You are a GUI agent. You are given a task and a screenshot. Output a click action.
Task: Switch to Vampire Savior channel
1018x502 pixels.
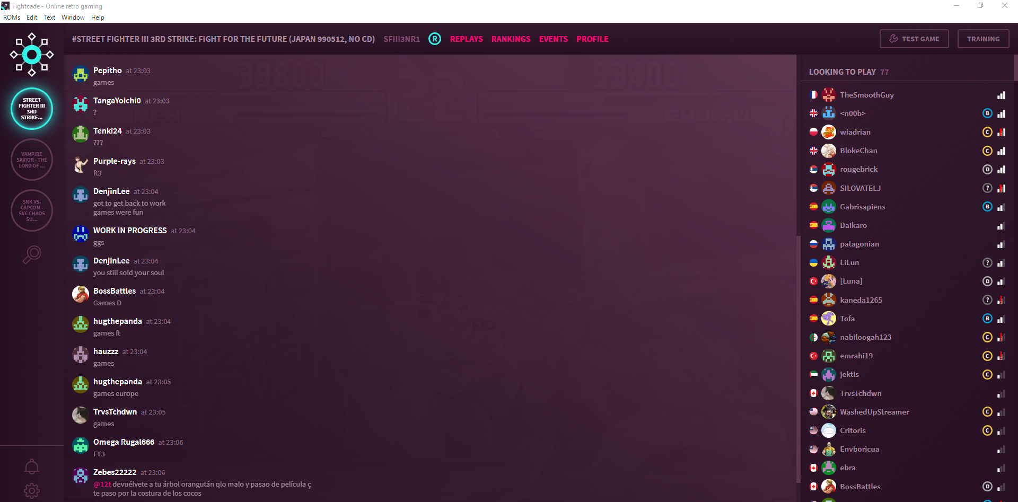tap(32, 160)
